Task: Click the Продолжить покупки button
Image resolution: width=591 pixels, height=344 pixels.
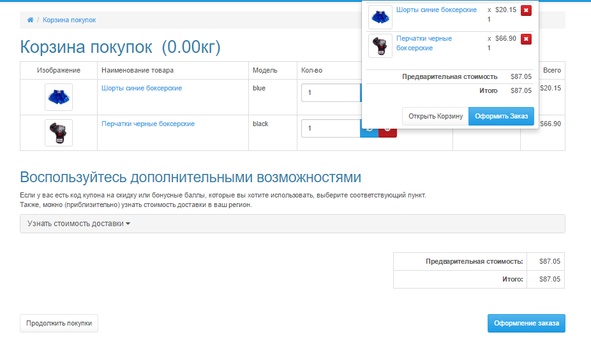Action: (x=59, y=324)
